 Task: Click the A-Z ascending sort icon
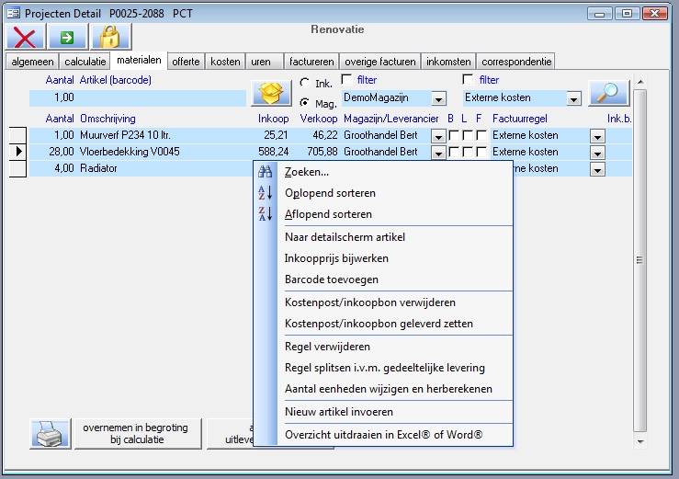click(266, 193)
